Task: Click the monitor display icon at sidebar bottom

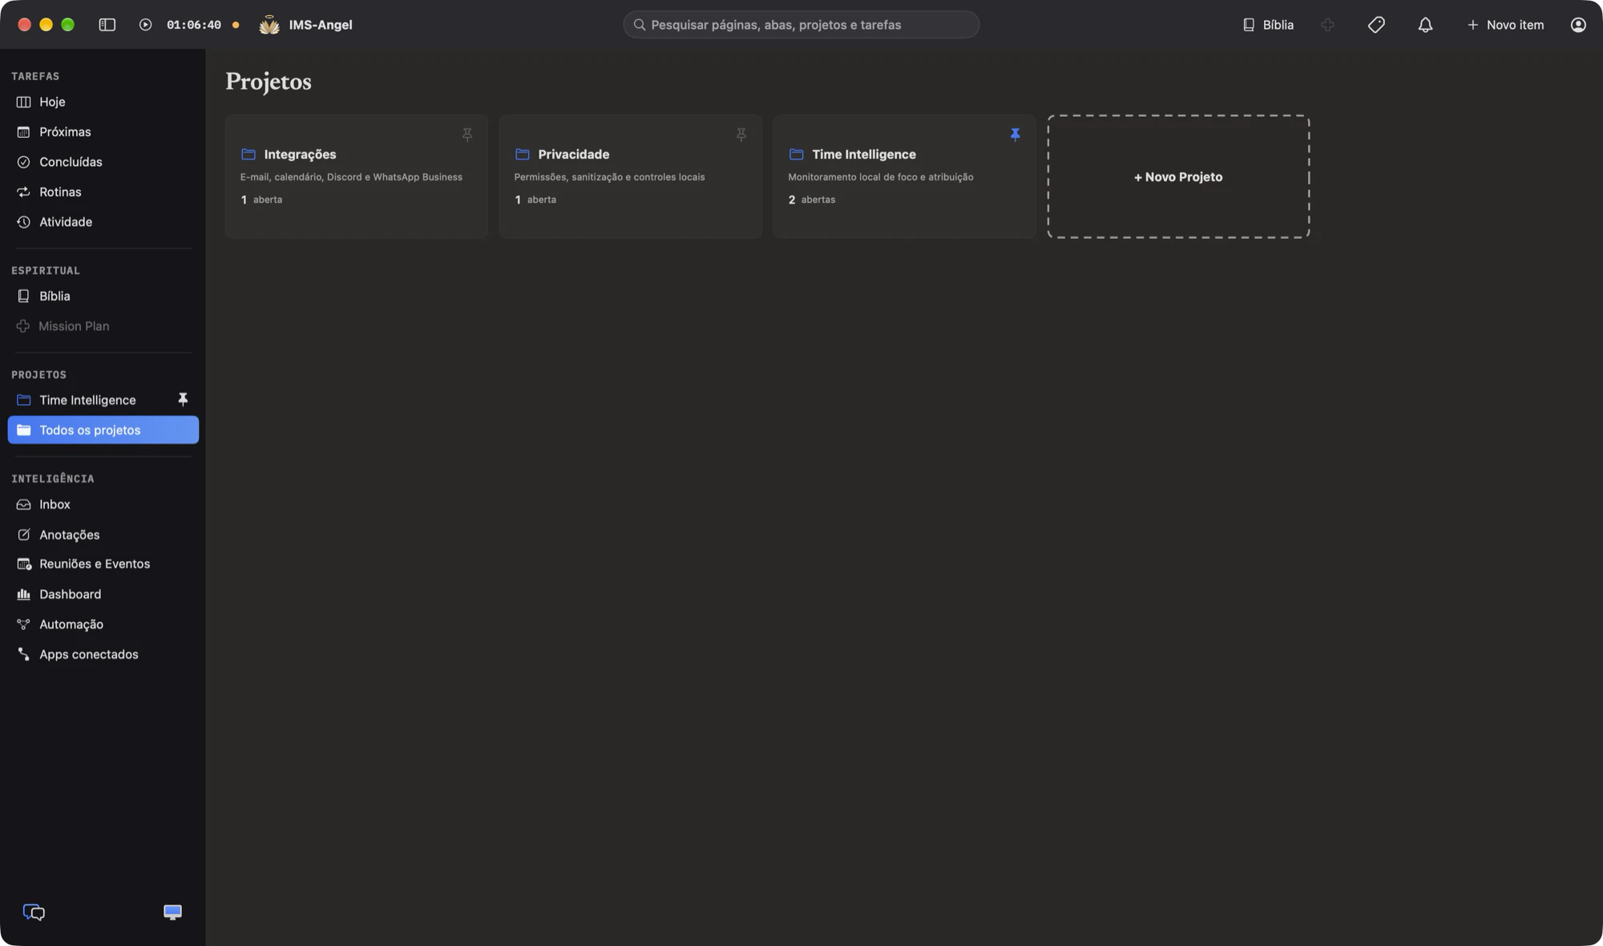Action: 172,912
